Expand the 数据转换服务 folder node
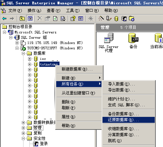 coord(23,122)
